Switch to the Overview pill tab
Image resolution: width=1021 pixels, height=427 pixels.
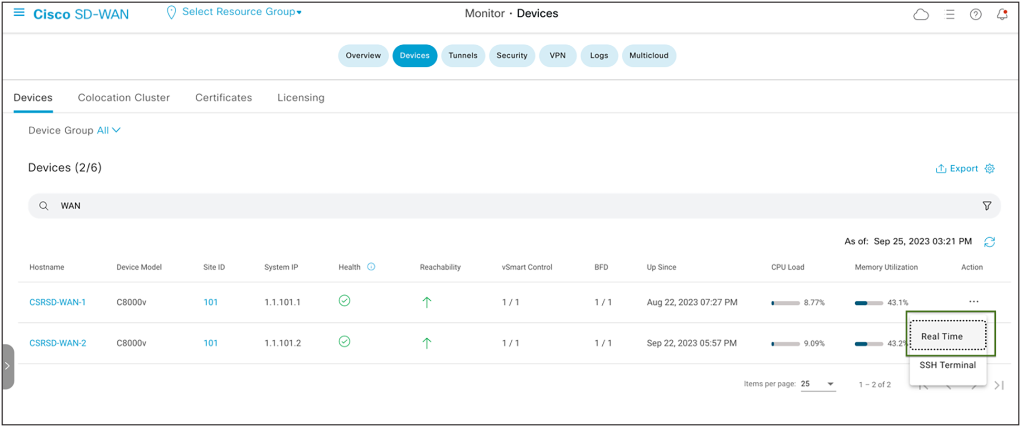(363, 56)
